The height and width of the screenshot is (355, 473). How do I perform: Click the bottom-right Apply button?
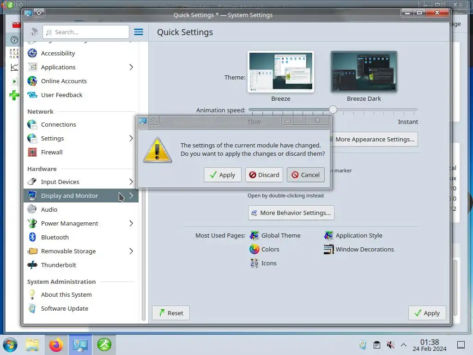coord(427,313)
